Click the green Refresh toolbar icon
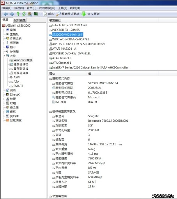Viewport: 177px width, 199px height. (x=24, y=14)
